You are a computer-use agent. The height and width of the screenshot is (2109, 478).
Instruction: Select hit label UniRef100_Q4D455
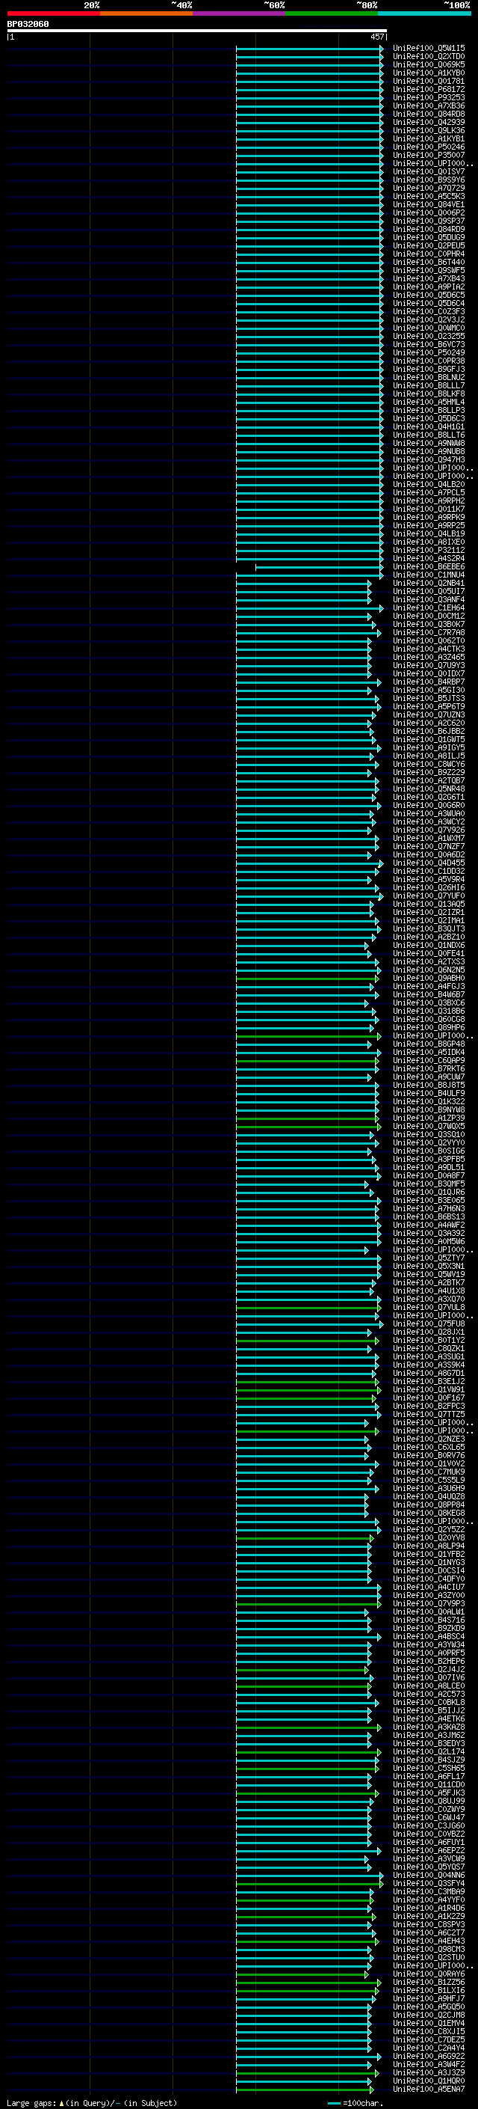coord(429,863)
